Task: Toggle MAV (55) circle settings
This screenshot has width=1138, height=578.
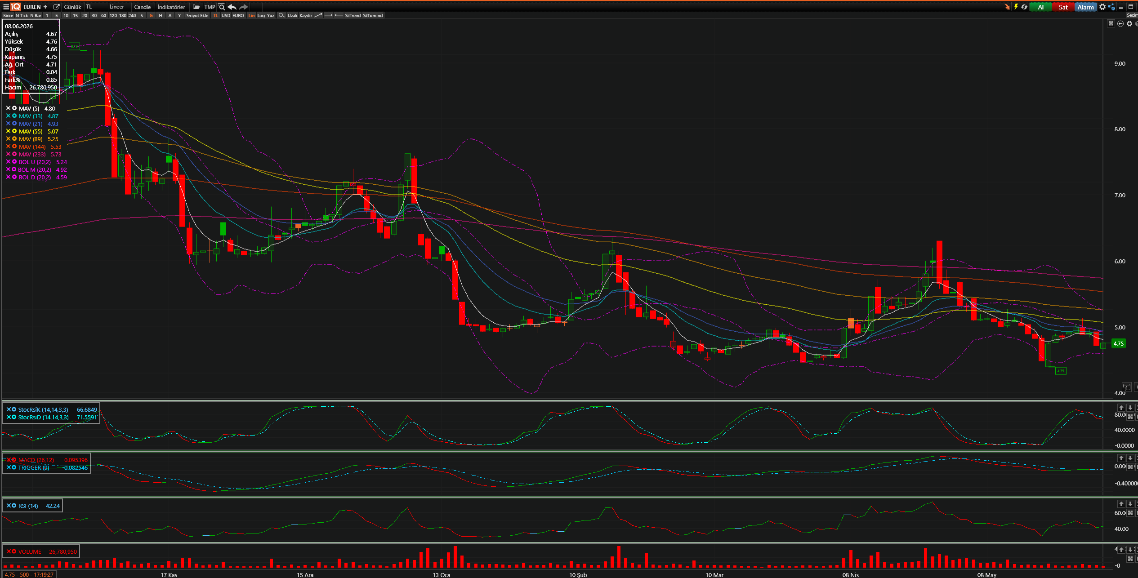Action: [14, 131]
